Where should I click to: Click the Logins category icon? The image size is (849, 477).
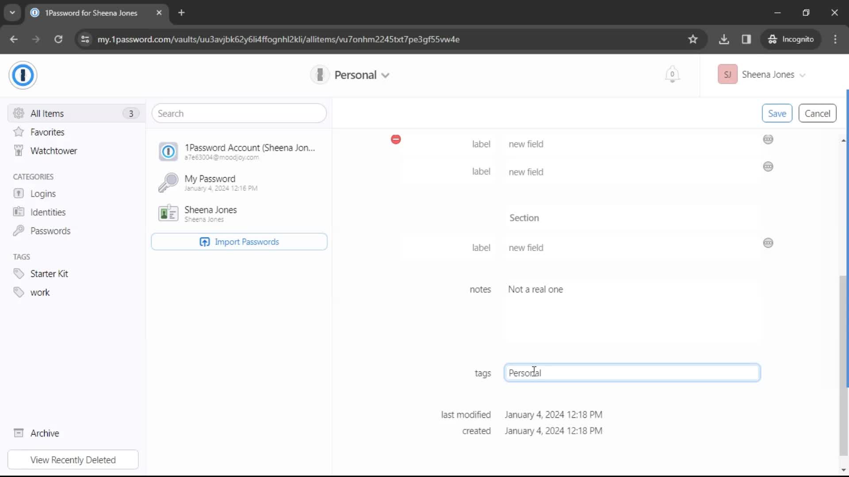[x=18, y=193]
